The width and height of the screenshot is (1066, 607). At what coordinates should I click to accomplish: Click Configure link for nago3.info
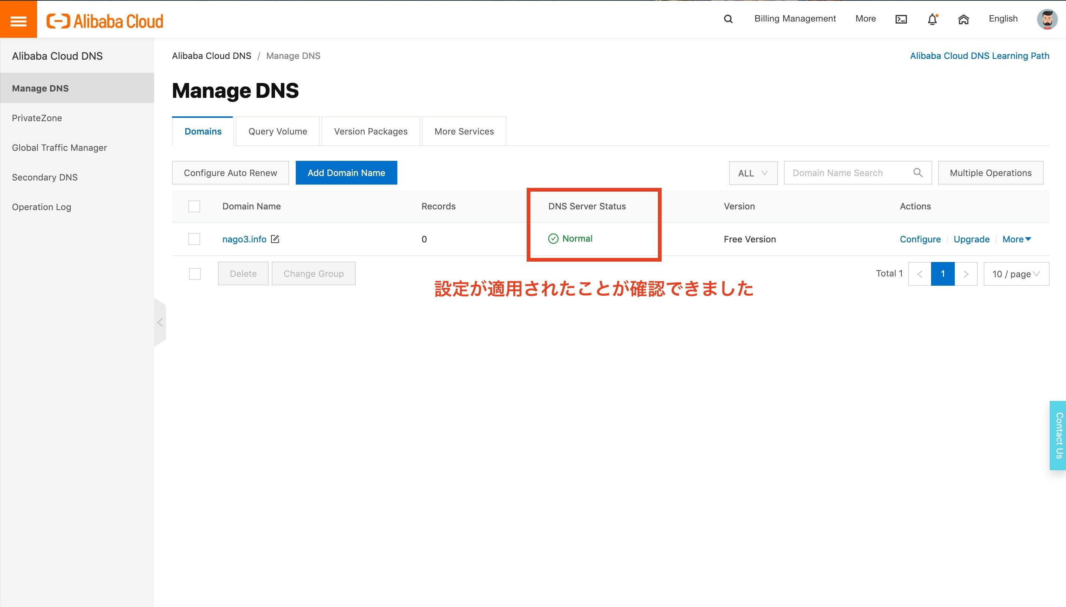(x=920, y=239)
